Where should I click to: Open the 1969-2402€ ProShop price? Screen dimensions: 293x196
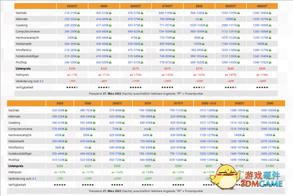[x=269, y=159]
